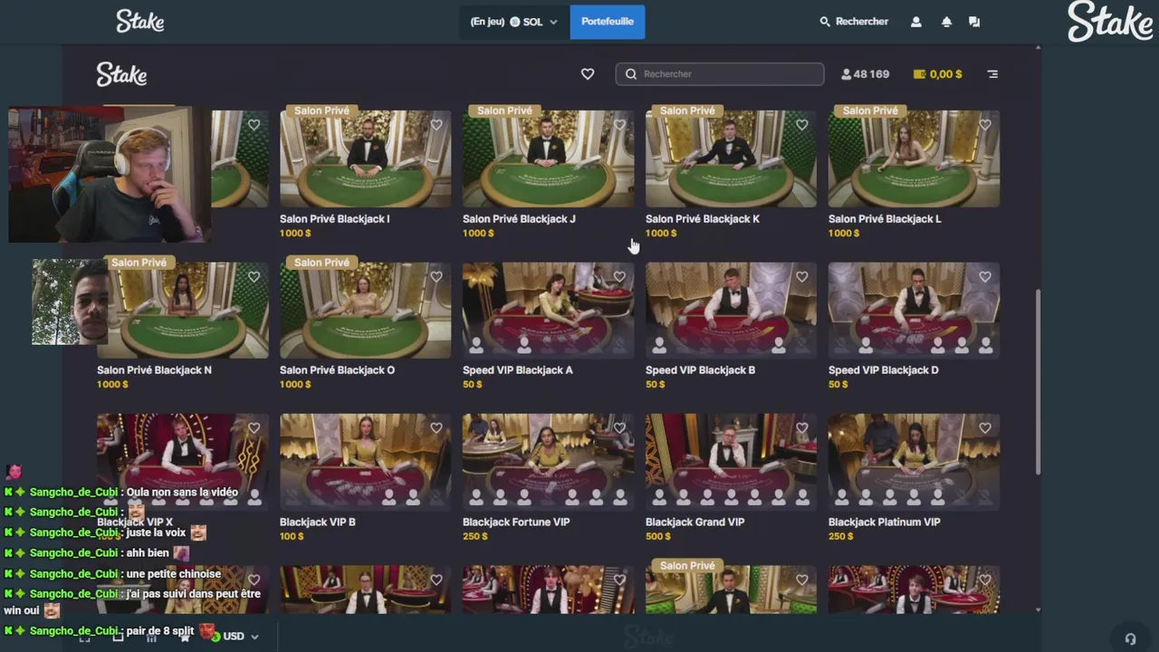Open Blackjack Grand VIP table thumbnail

(x=731, y=462)
